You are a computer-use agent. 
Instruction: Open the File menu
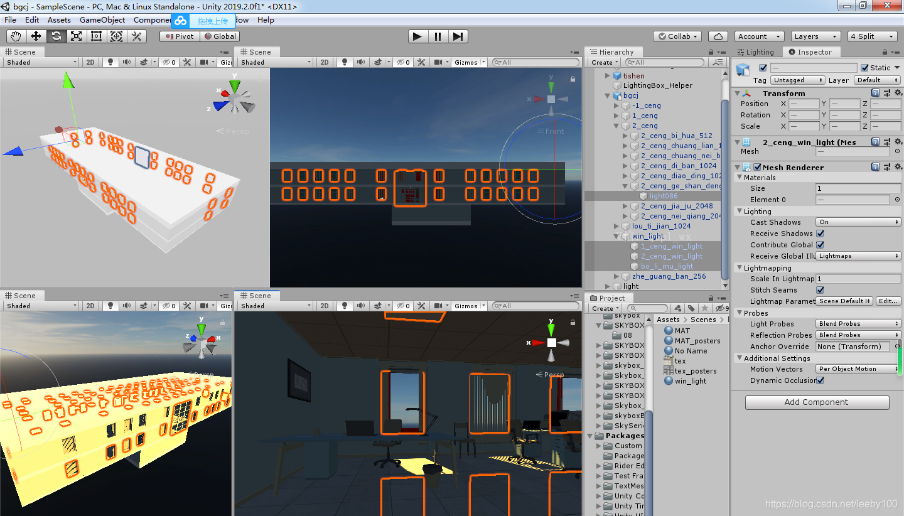point(10,20)
